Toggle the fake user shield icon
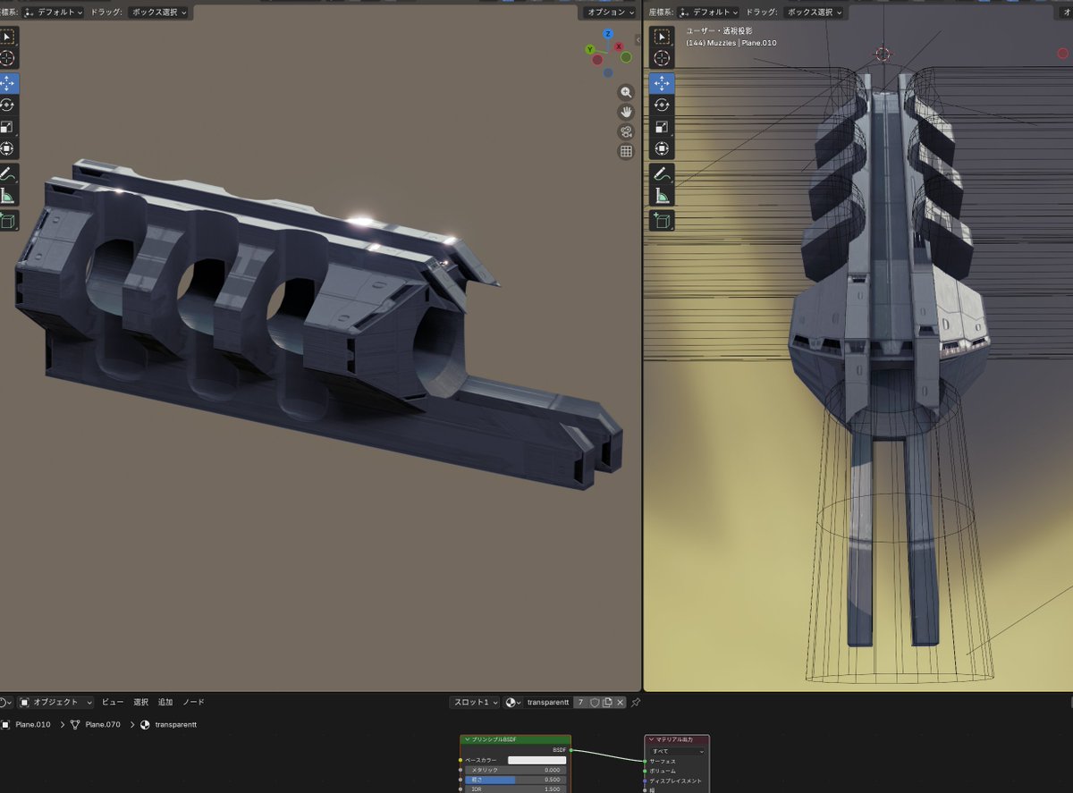This screenshot has height=793, width=1073. click(x=594, y=702)
